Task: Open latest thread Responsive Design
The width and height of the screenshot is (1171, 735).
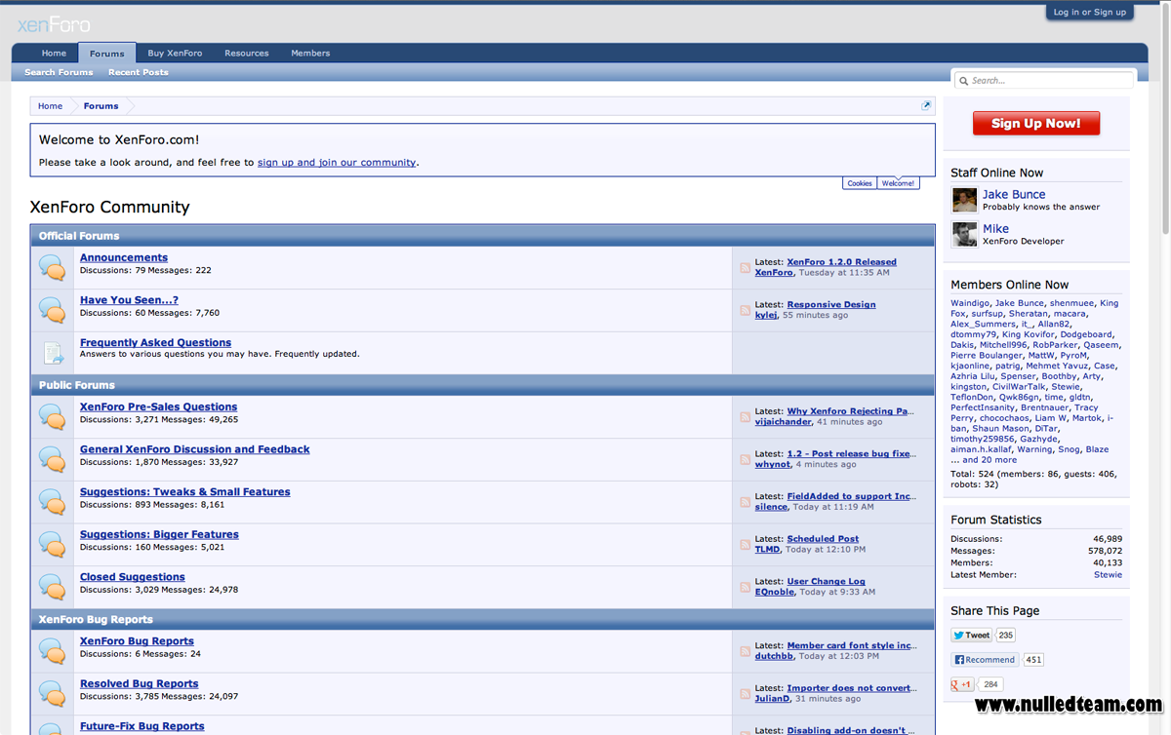Action: (x=831, y=304)
